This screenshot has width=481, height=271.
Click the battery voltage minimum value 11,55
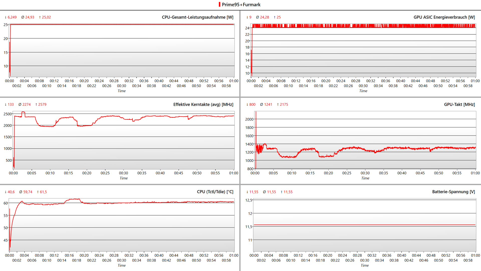point(254,192)
